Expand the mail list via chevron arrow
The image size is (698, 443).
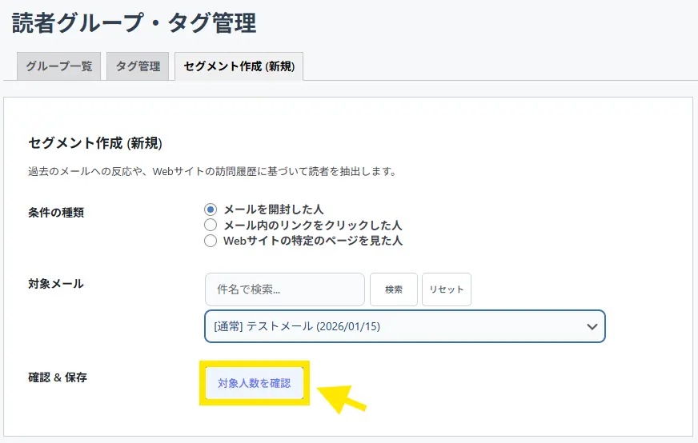click(592, 326)
